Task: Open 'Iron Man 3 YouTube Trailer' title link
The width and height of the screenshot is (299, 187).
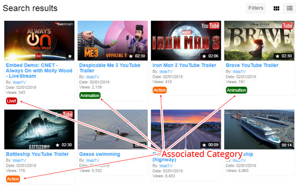Action: coord(184,65)
